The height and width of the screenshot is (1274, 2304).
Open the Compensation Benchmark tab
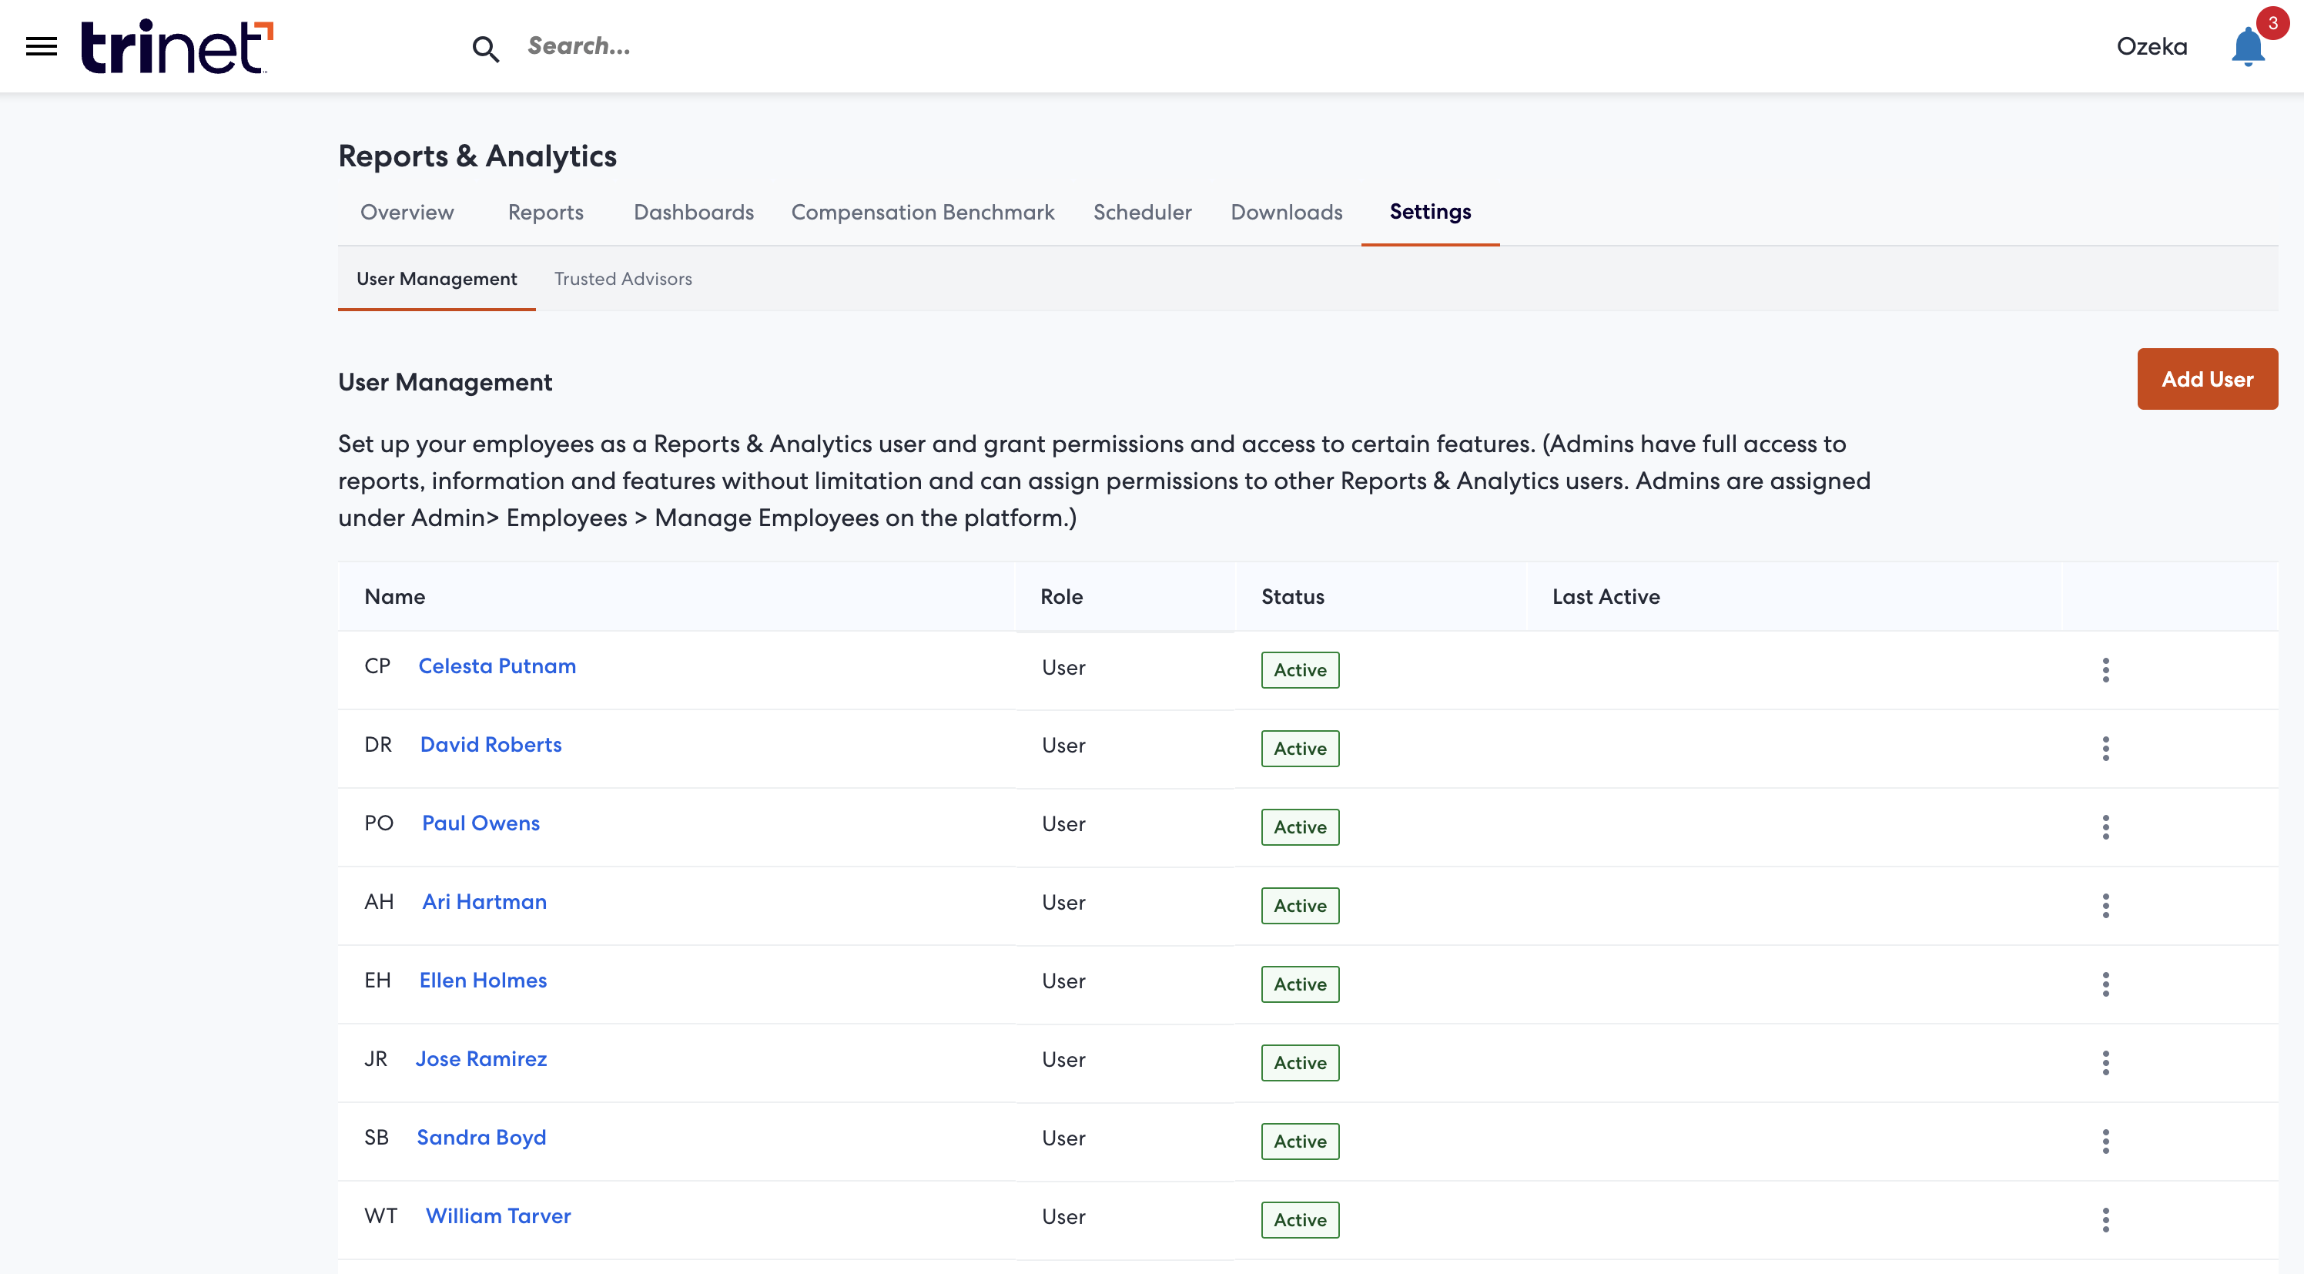[922, 213]
